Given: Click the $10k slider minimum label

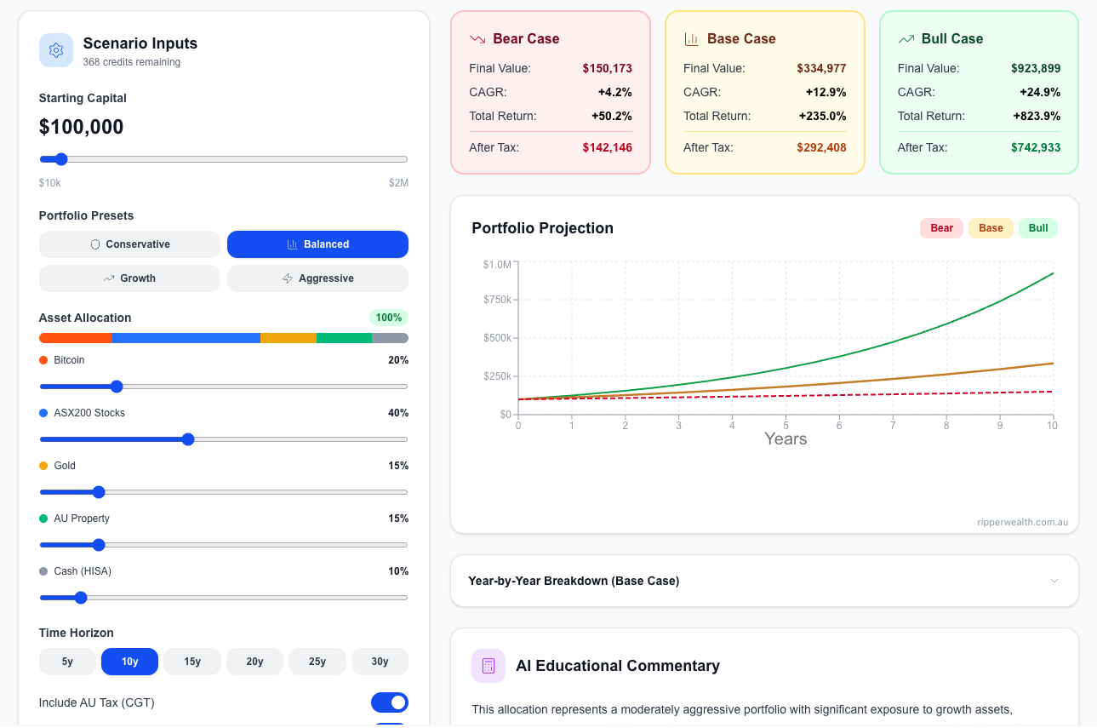Looking at the screenshot, I should tap(50, 183).
